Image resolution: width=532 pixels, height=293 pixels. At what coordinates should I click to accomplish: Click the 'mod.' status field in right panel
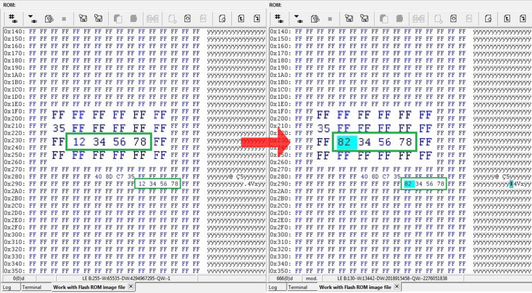311,278
